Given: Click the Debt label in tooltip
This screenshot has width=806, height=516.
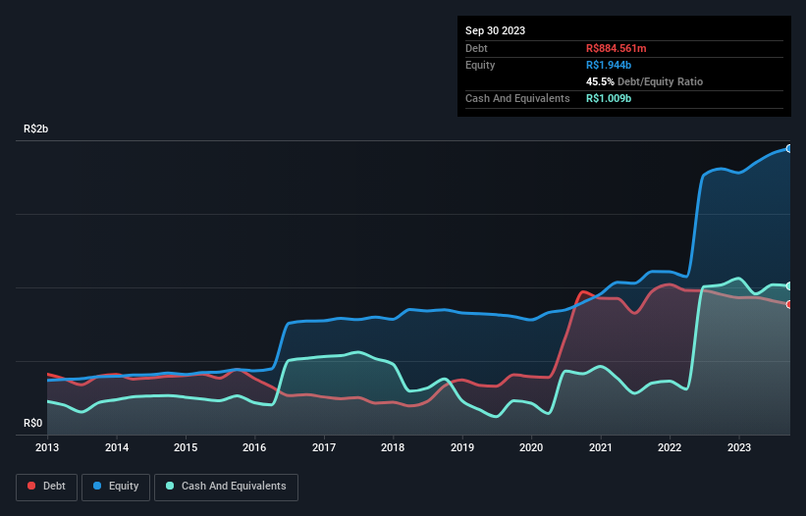Looking at the screenshot, I should (476, 48).
